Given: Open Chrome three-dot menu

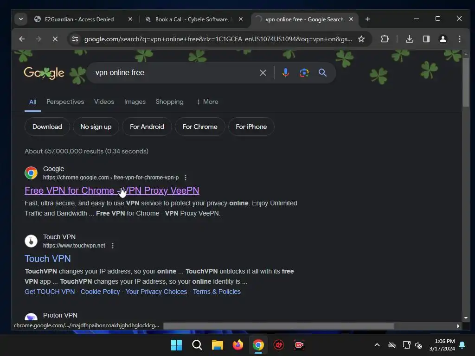Looking at the screenshot, I should (x=460, y=39).
